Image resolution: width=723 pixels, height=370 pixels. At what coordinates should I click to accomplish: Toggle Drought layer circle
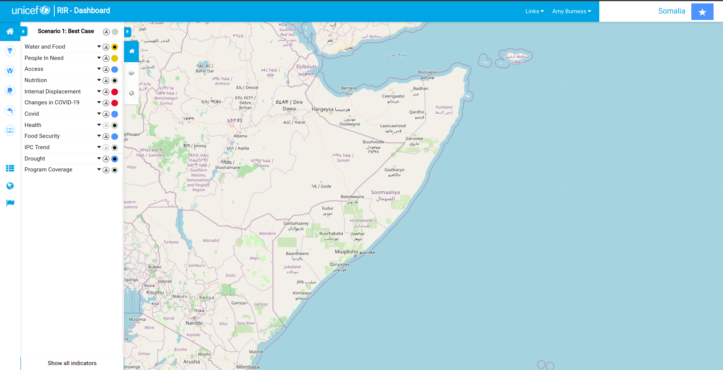[x=115, y=159]
